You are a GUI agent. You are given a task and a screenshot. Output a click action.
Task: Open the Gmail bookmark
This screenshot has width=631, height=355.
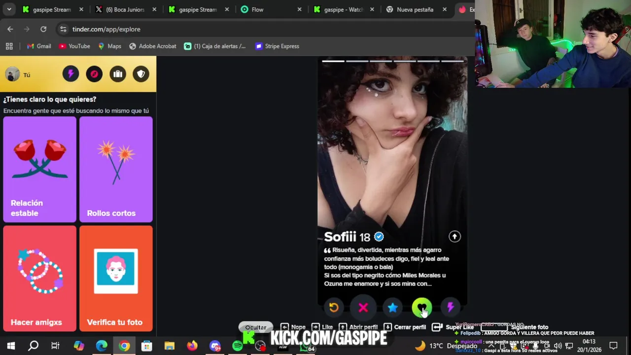[39, 46]
